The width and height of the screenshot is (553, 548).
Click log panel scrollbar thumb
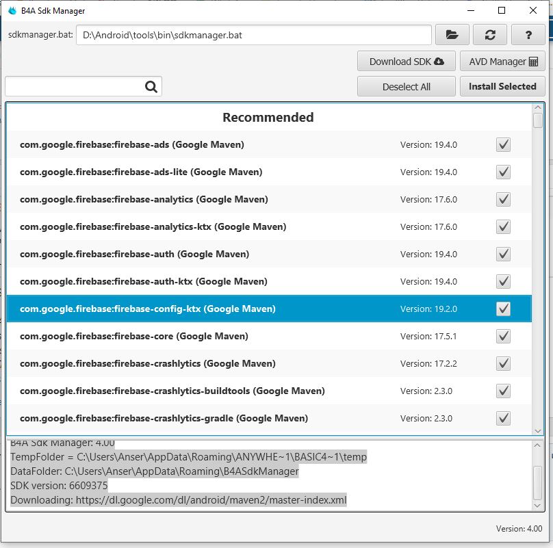click(x=537, y=483)
